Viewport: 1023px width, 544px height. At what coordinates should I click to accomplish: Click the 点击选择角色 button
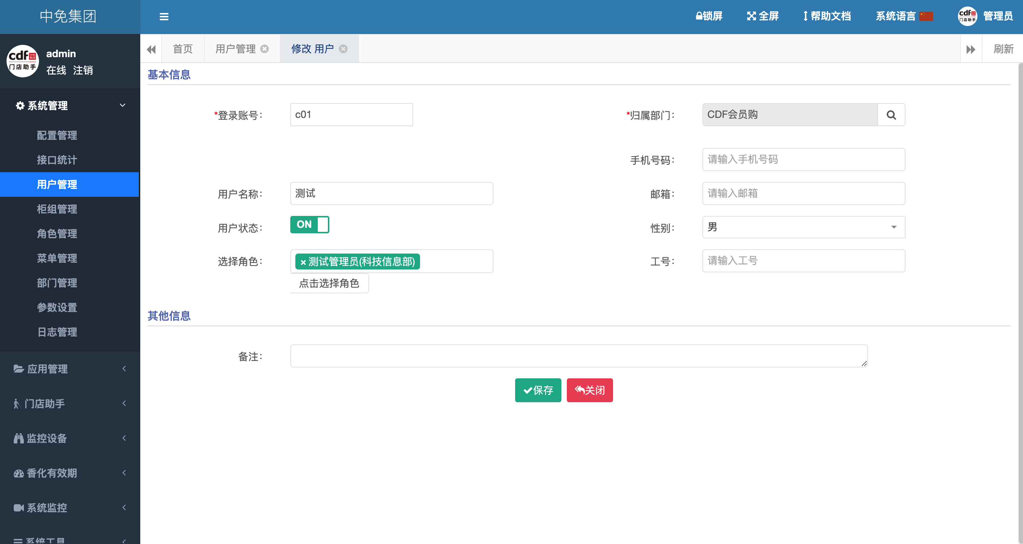pyautogui.click(x=329, y=283)
